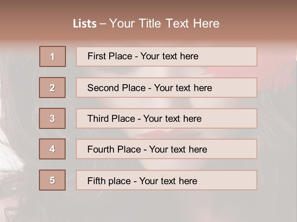Image resolution: width=297 pixels, height=222 pixels.
Task: Select 'Your Title Text Here' in the heading
Action: click(x=164, y=23)
